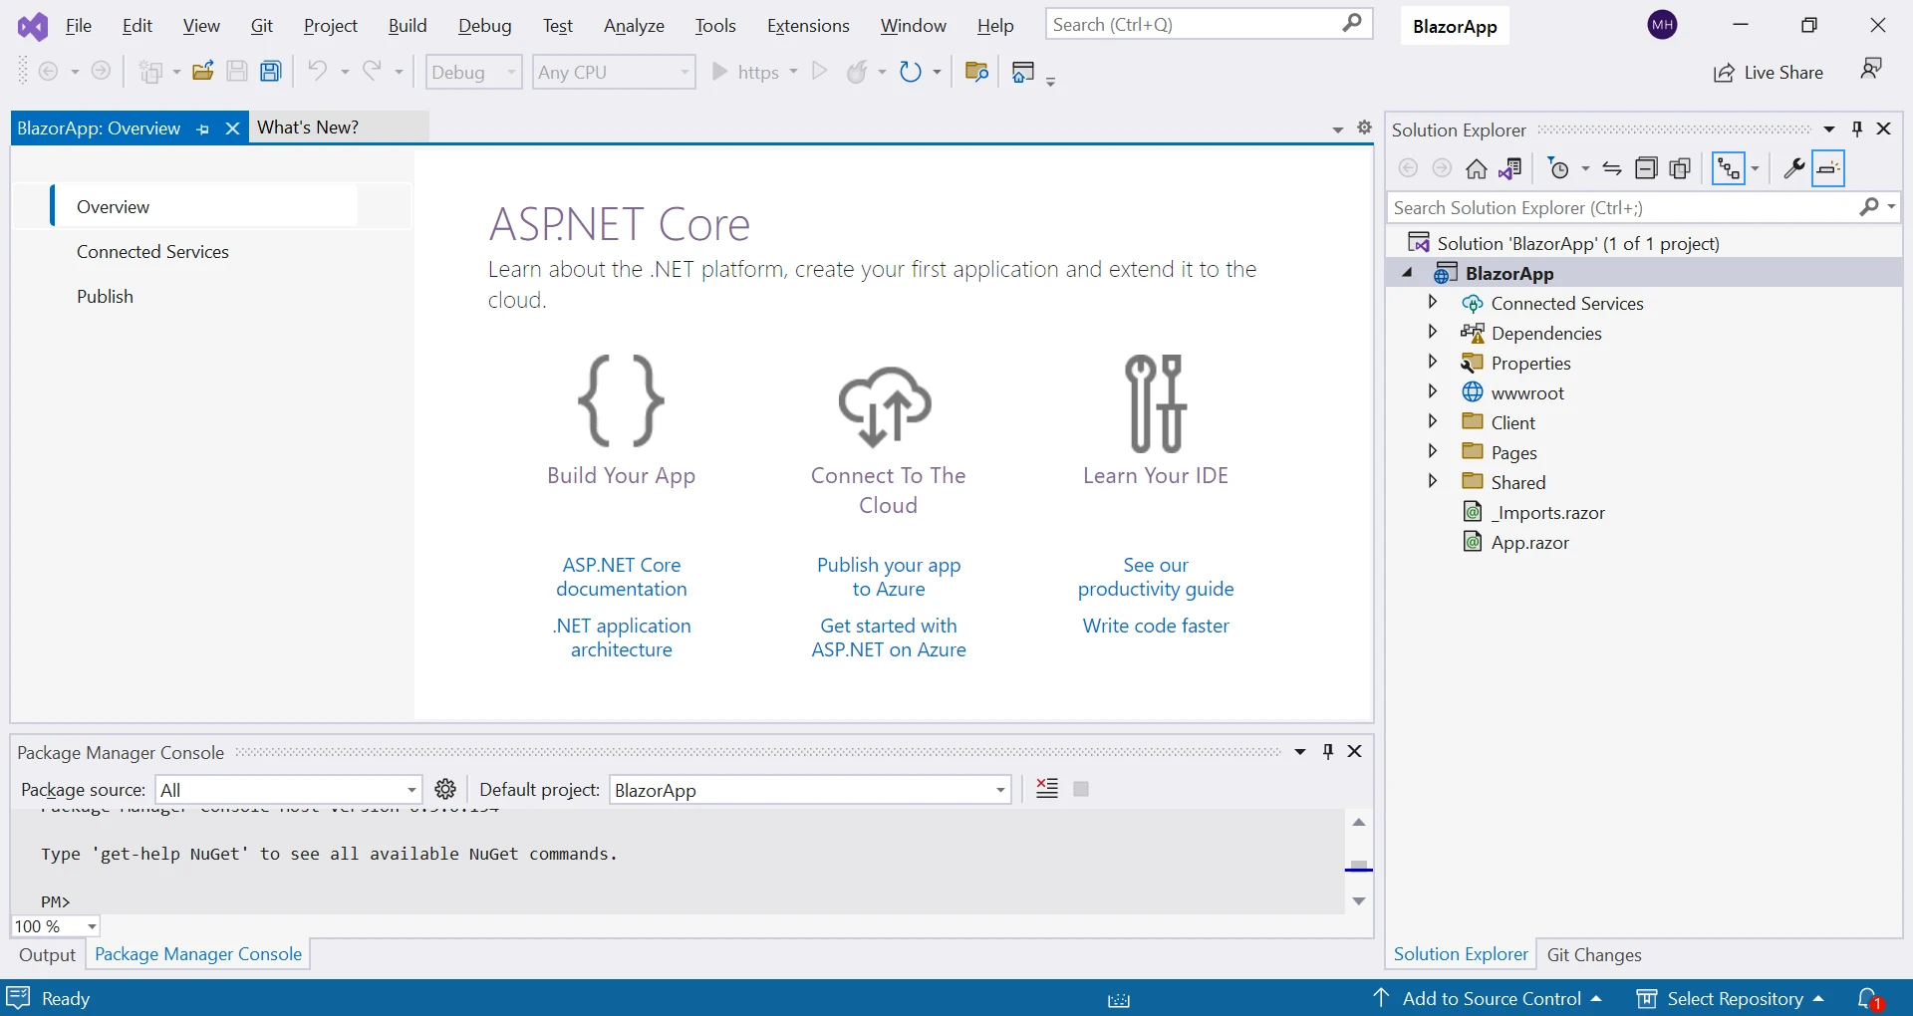Switch to the Output tab

click(47, 955)
